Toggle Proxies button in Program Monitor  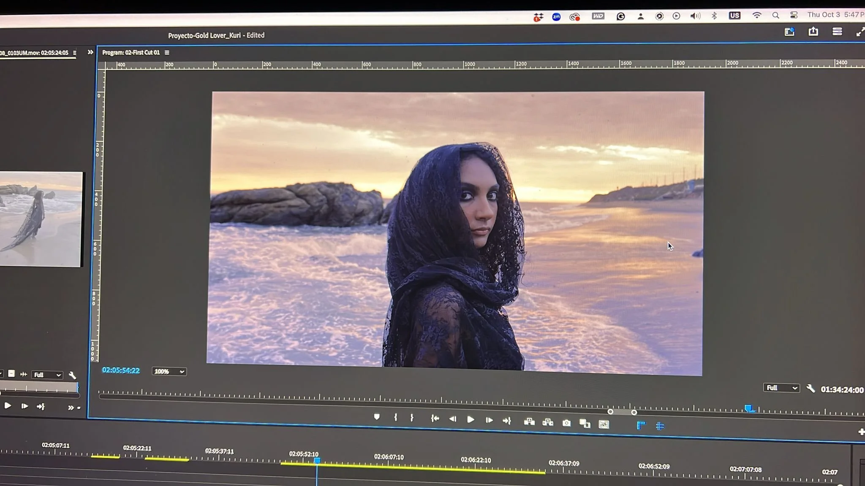click(x=604, y=424)
